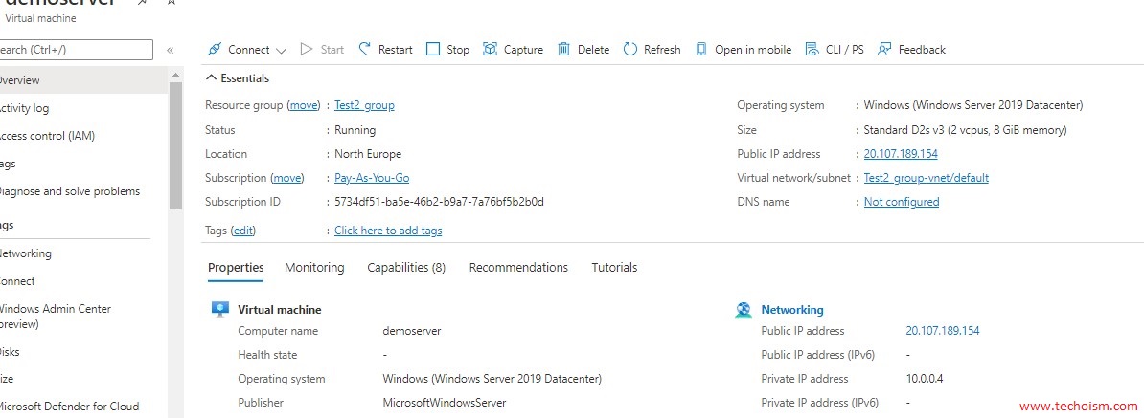Open Disks in the sidebar
Viewport: 1144px width, 418px height.
click(10, 352)
